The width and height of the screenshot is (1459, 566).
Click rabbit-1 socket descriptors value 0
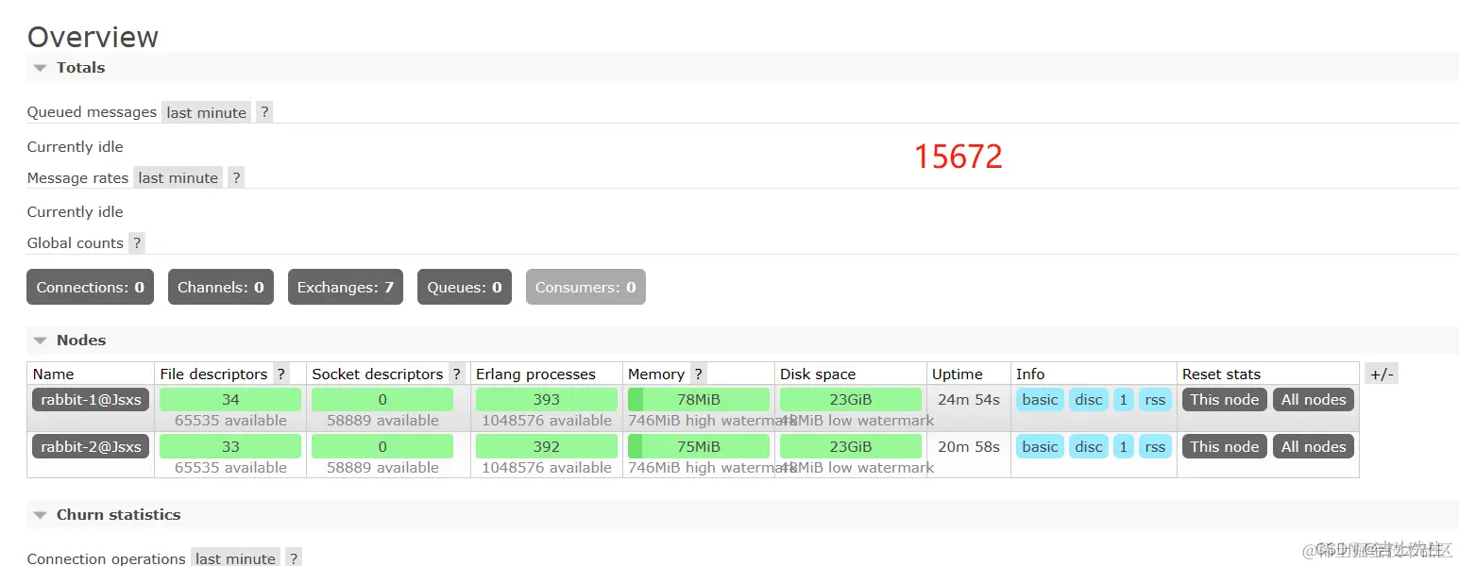click(x=382, y=400)
